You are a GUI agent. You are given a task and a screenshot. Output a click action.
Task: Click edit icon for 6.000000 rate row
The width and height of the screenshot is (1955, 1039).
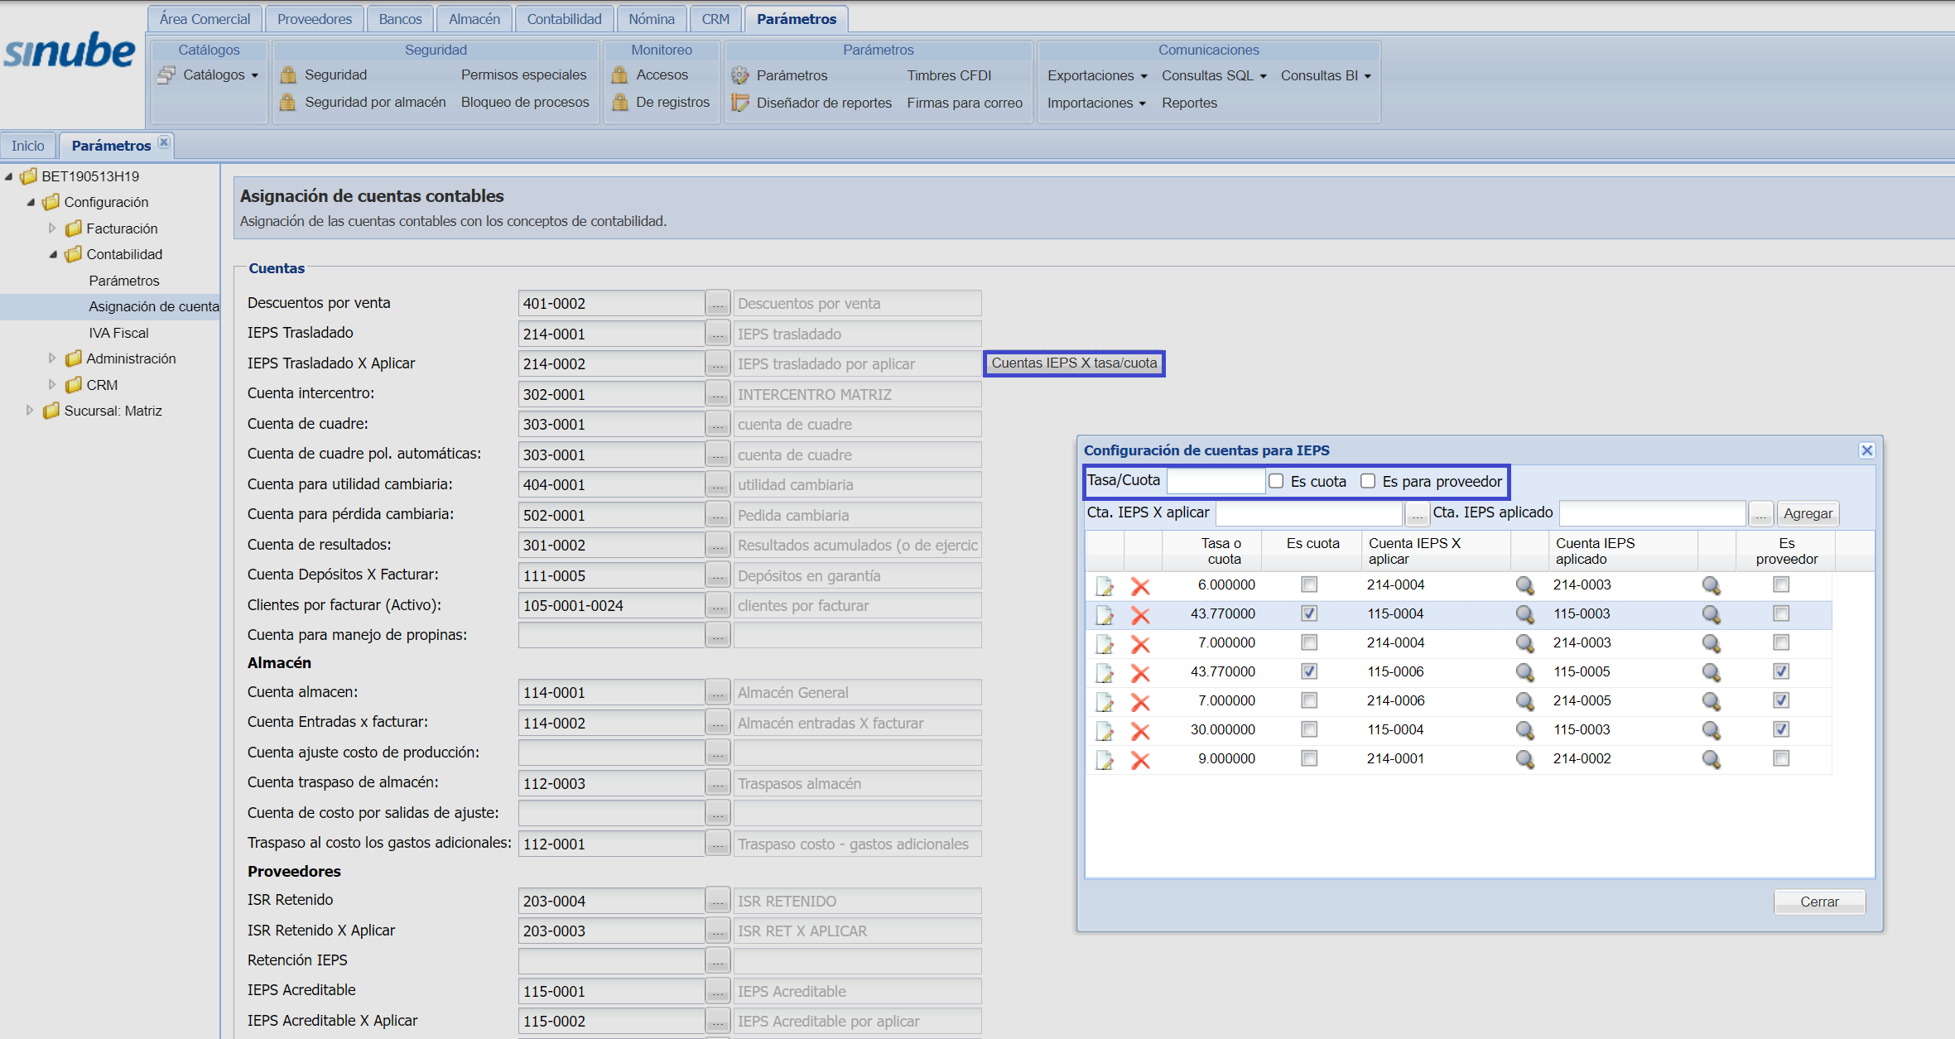1105,586
